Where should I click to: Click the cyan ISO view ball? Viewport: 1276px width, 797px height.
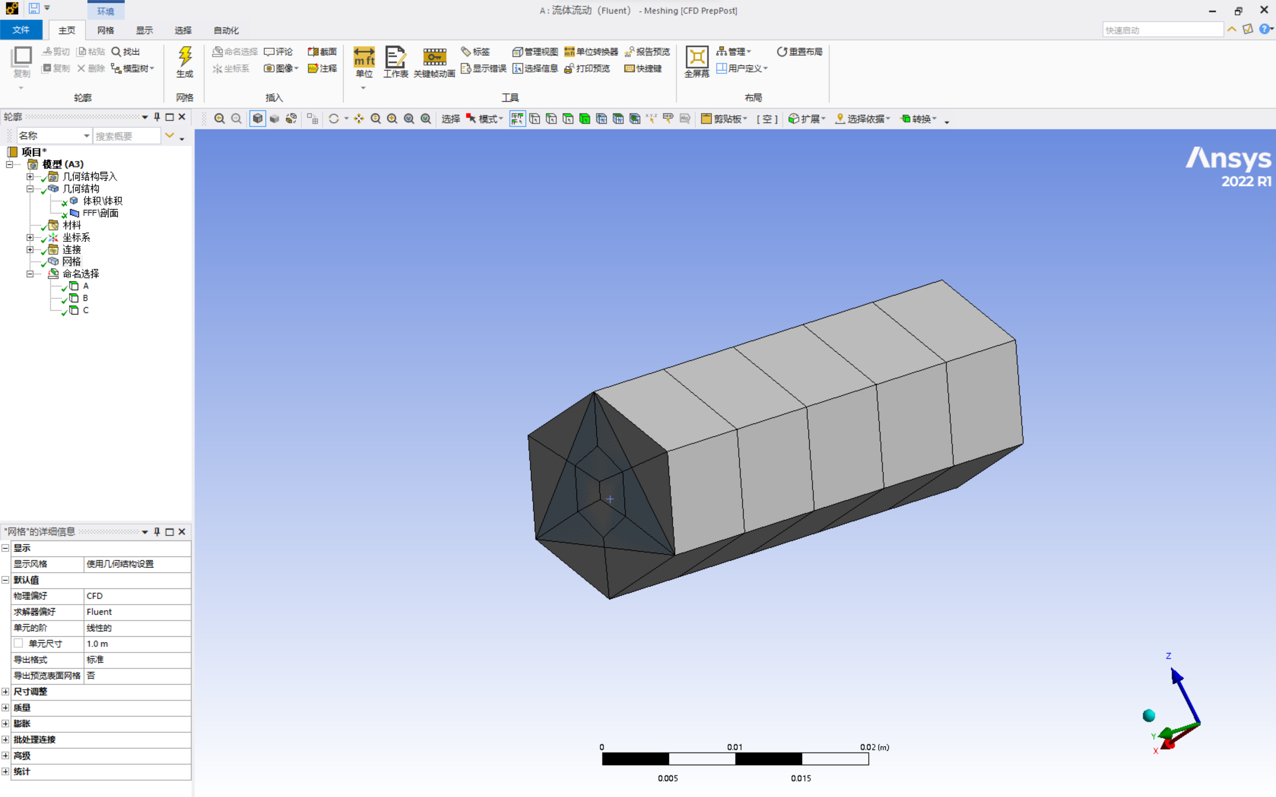pyautogui.click(x=1149, y=715)
